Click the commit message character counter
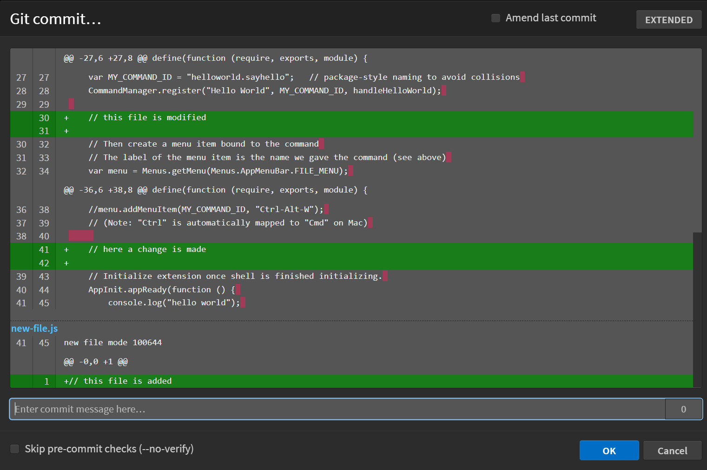This screenshot has height=470, width=707. (x=683, y=409)
